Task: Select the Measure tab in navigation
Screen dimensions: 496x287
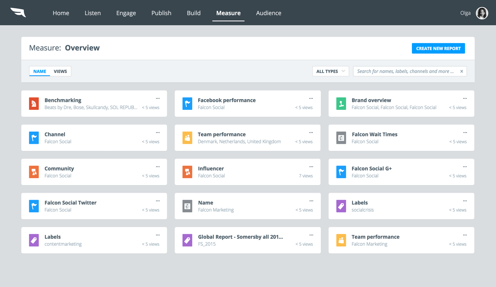Action: [x=229, y=13]
